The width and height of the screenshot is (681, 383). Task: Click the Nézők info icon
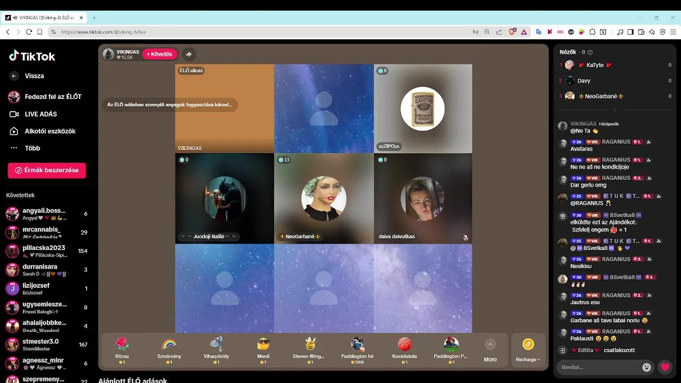click(590, 52)
